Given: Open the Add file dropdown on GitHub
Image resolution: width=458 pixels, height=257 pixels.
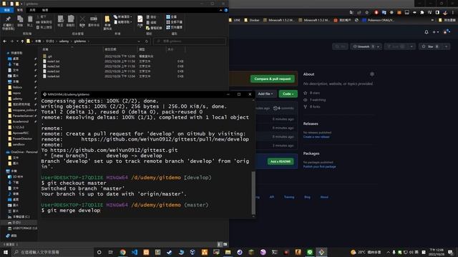Looking at the screenshot, I should 265,94.
